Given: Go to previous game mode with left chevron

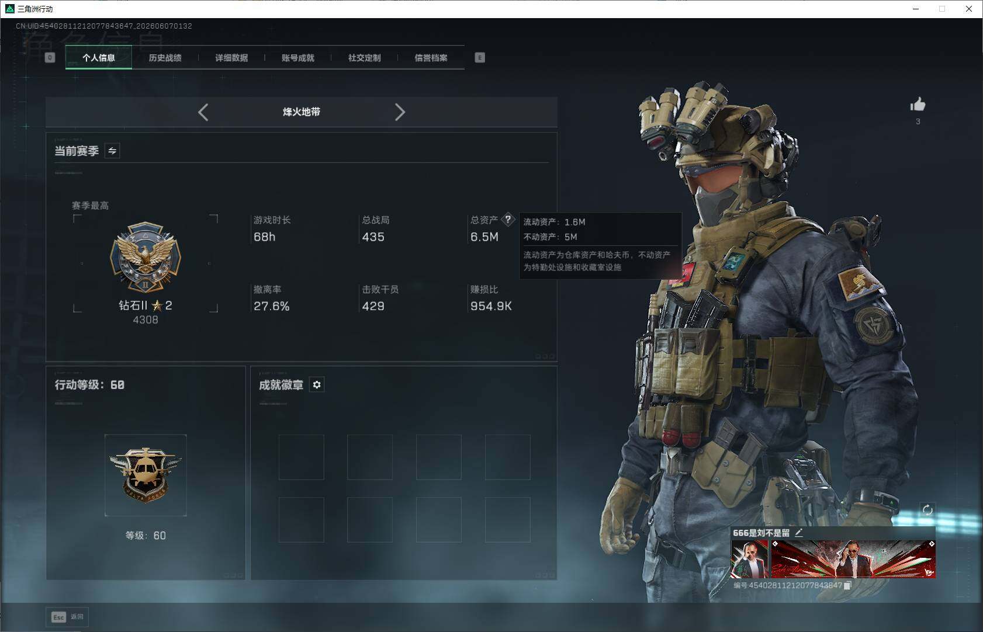Looking at the screenshot, I should 203,112.
